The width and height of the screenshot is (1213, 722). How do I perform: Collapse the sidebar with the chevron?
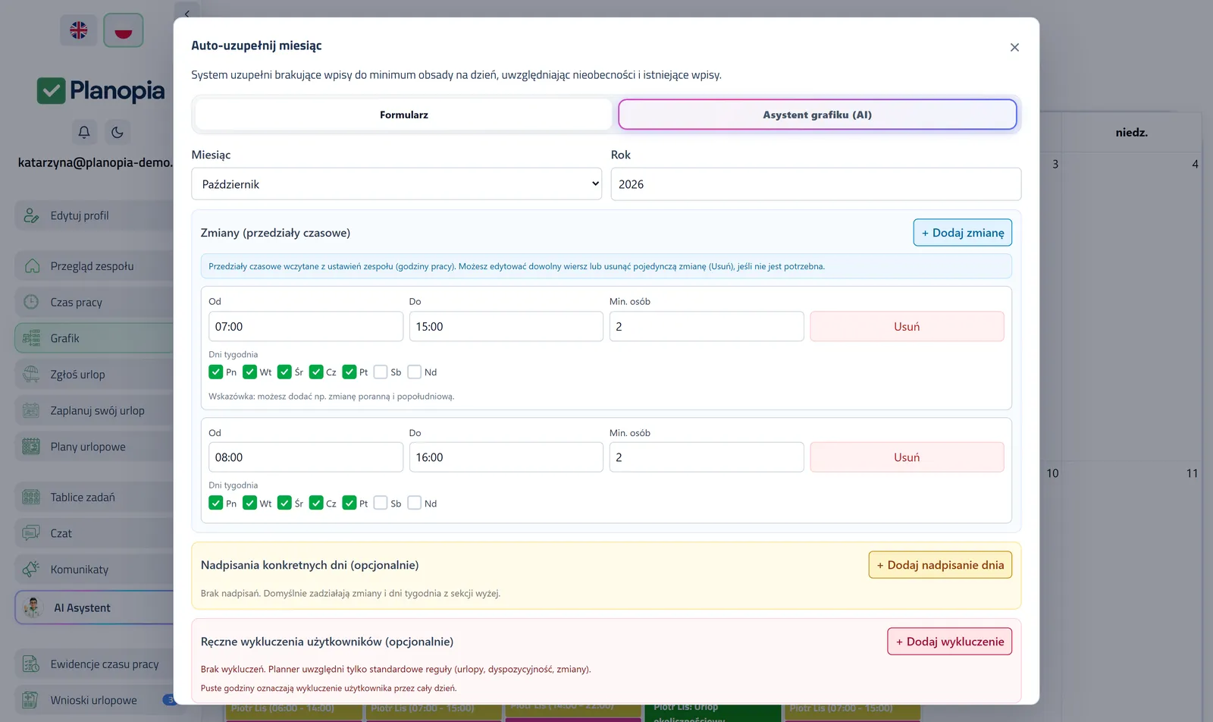click(x=186, y=13)
